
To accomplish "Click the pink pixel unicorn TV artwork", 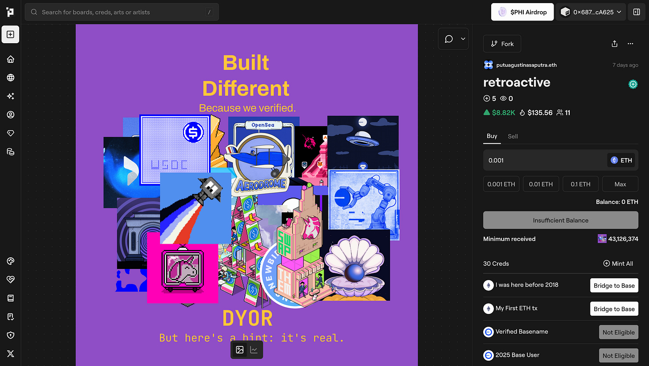I will point(182,267).
